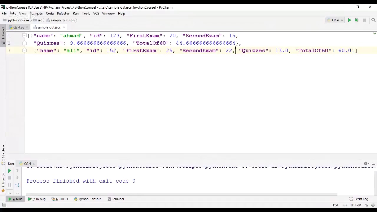The width and height of the screenshot is (377, 212).
Task: Change the UTF-8 file encoding
Action: click(x=356, y=205)
